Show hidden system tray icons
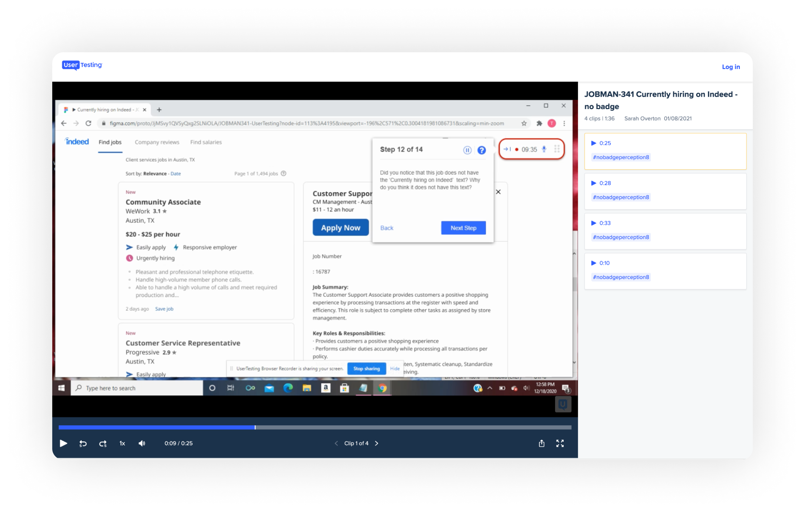 490,388
